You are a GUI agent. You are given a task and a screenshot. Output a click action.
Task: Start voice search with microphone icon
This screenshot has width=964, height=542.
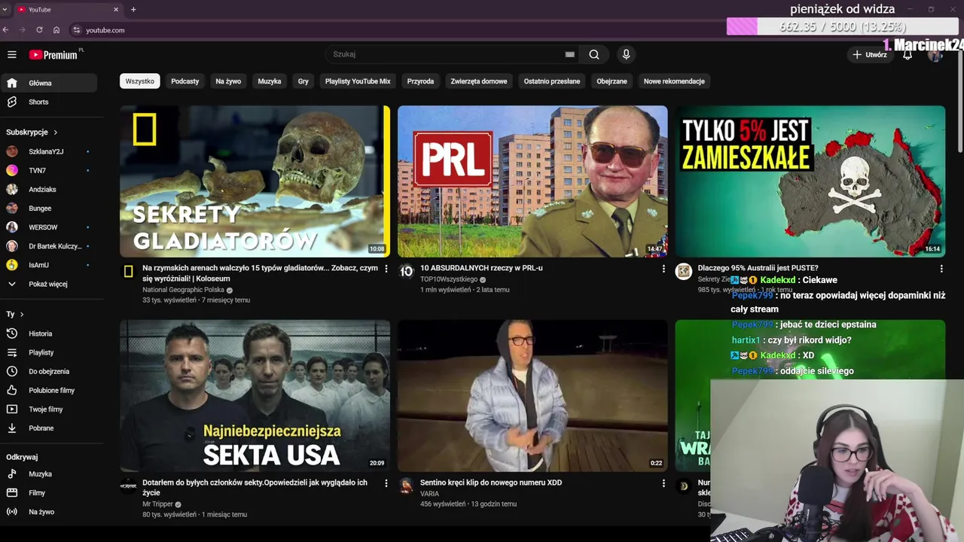coord(626,54)
